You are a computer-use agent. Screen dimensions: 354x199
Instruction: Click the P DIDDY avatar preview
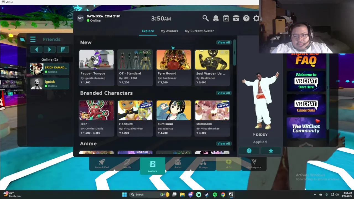(260, 101)
